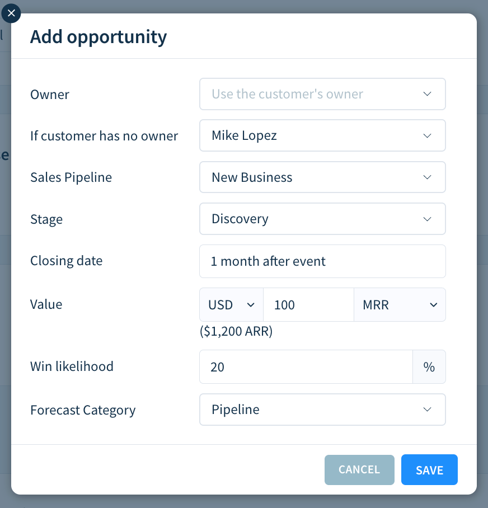The height and width of the screenshot is (508, 488).
Task: Click the chevron on the Owner dropdown
Action: click(x=427, y=94)
